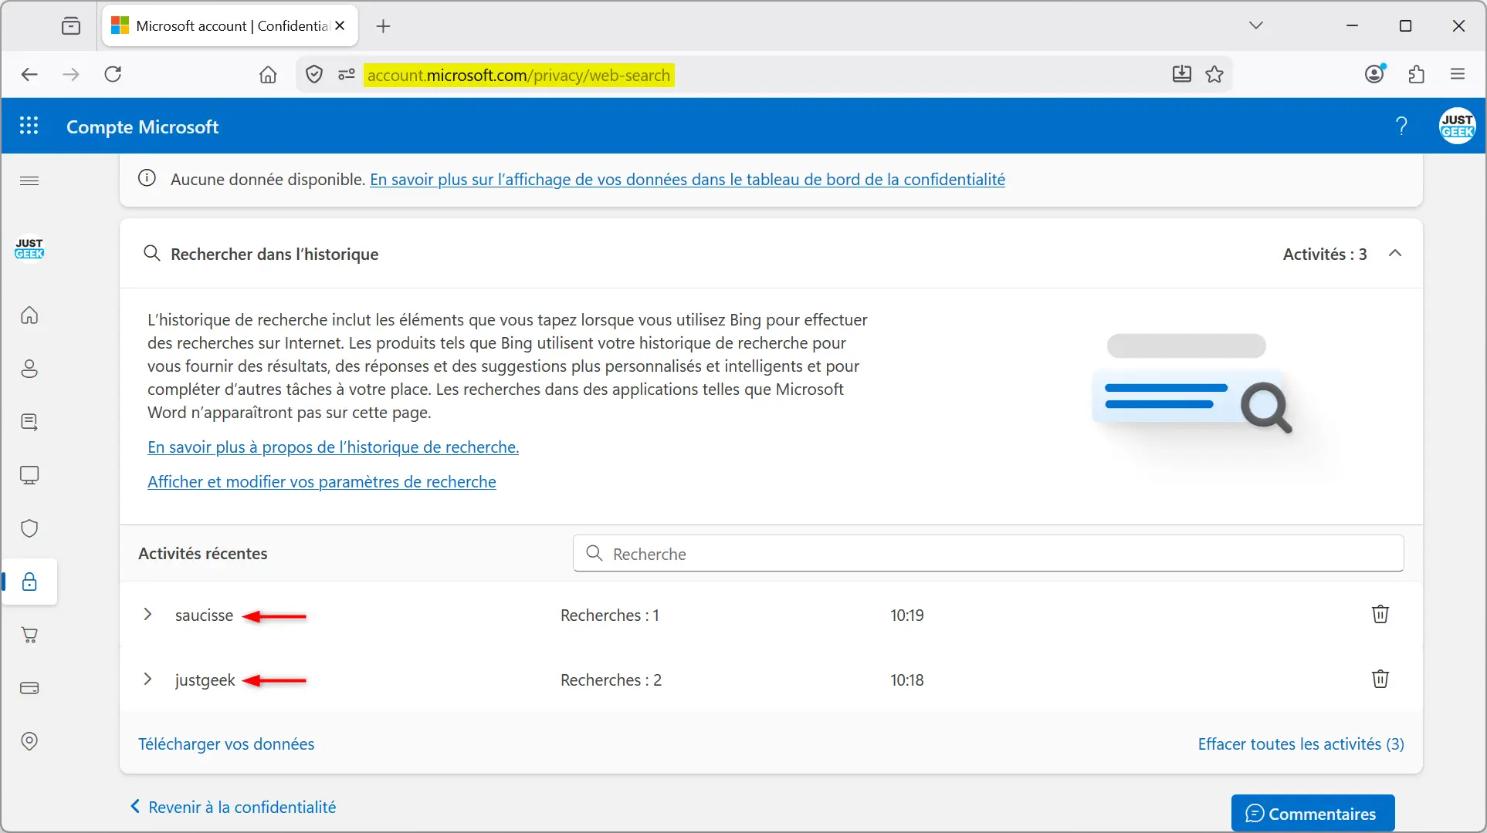Click Recherches : 2 in justgeek row

[x=611, y=680]
